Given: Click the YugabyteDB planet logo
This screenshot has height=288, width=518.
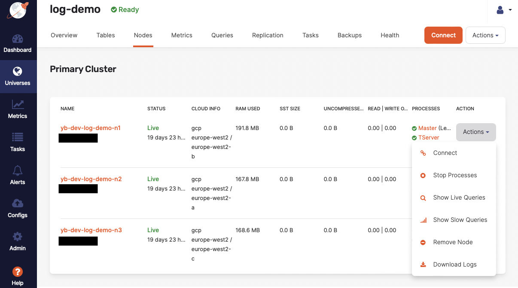Looking at the screenshot, I should coord(18,9).
